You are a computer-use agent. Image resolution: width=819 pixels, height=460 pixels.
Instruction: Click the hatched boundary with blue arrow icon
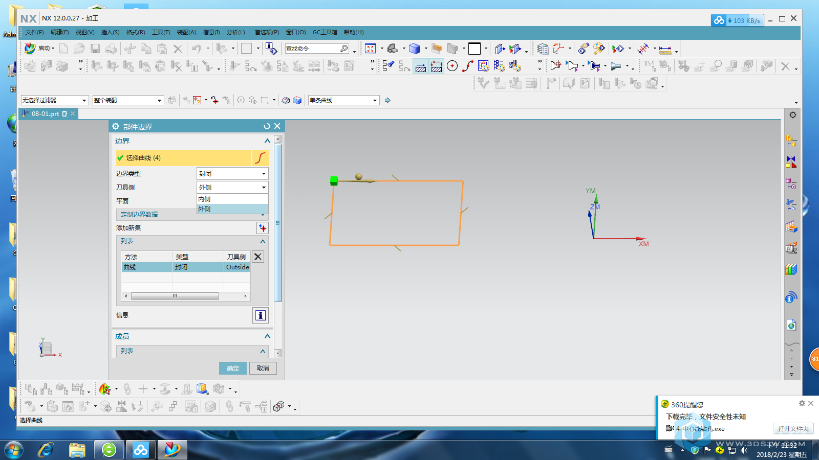click(x=420, y=66)
